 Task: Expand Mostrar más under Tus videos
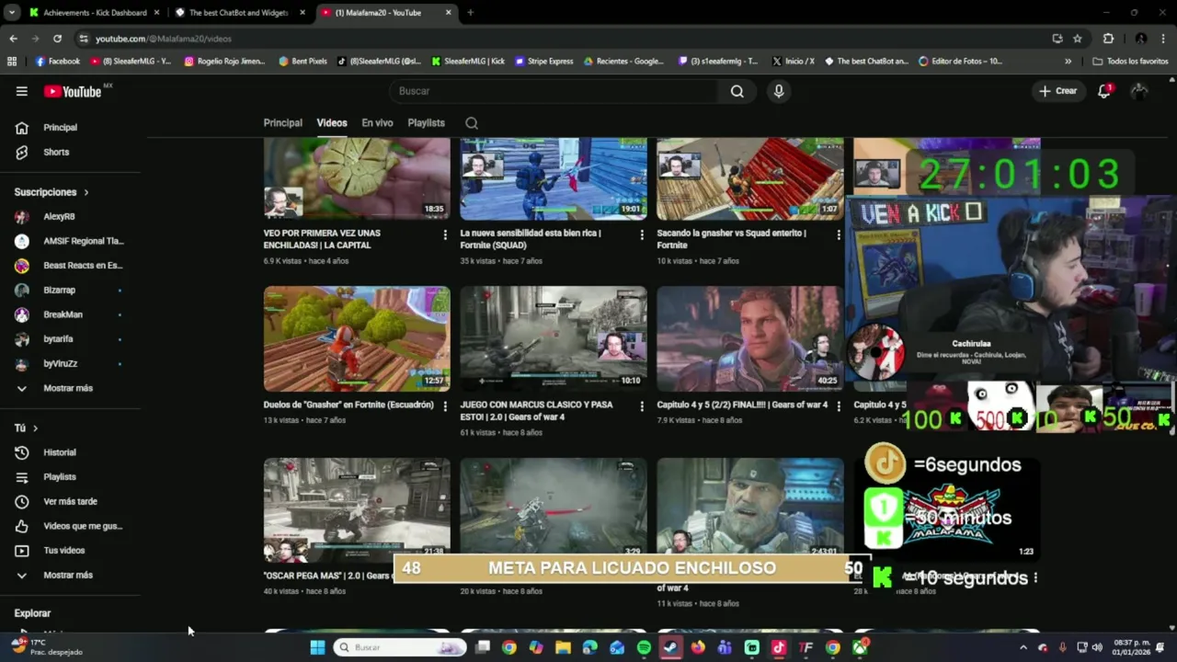point(70,575)
